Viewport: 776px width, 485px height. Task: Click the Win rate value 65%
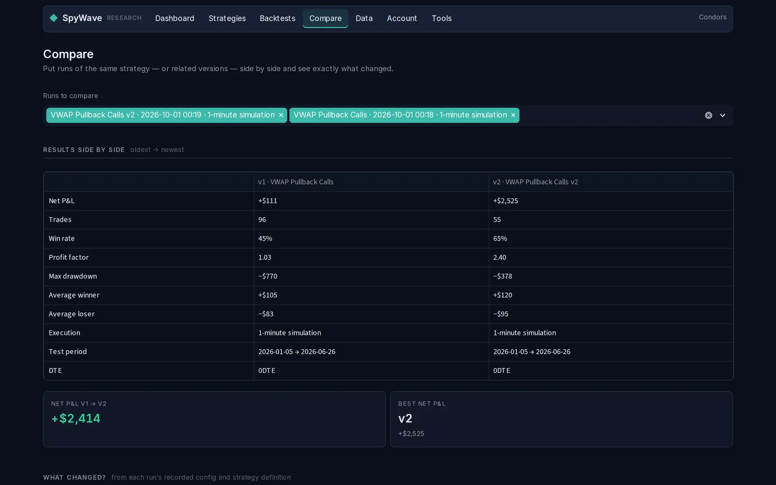(x=500, y=239)
